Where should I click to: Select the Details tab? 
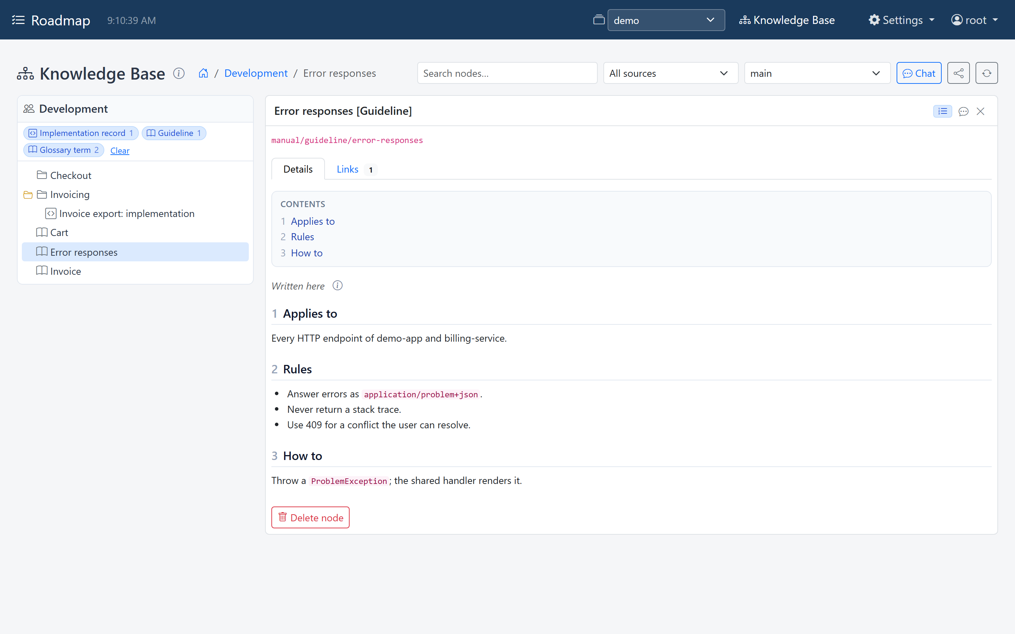[x=298, y=169]
